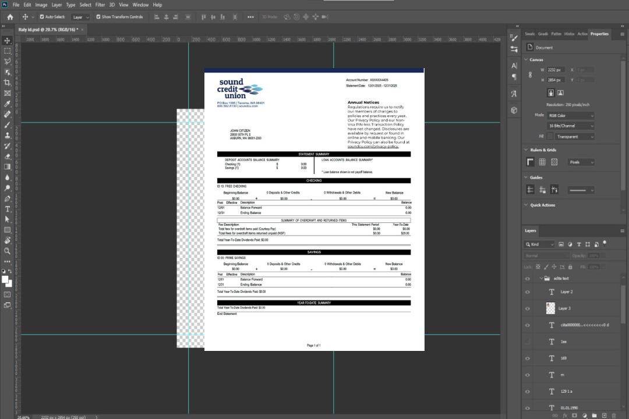Click the foreground color swatch
The width and height of the screenshot is (629, 419).
5,280
